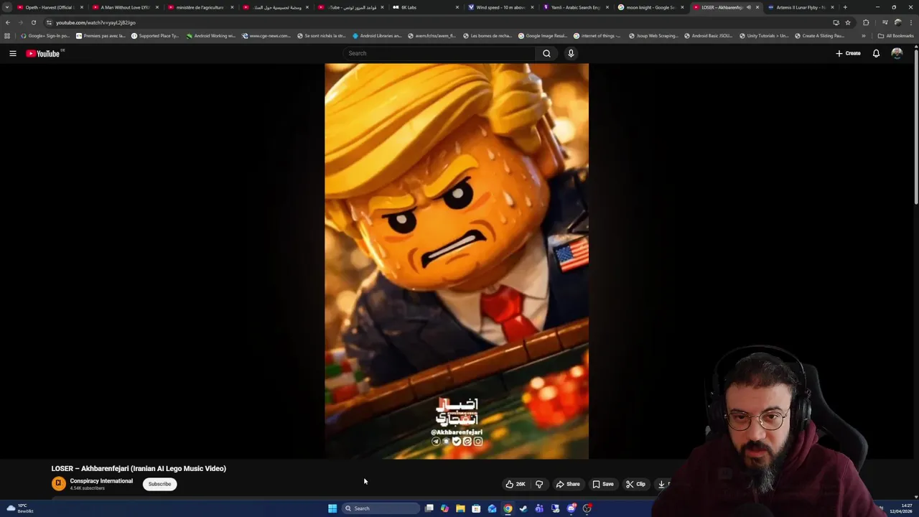Viewport: 919px width, 517px height.
Task: Click the video title LOSER – Akhbarenfejari
Action: click(x=139, y=468)
